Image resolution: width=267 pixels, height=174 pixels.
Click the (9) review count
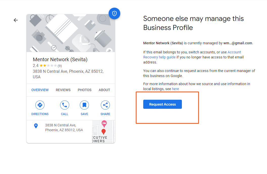(60, 66)
